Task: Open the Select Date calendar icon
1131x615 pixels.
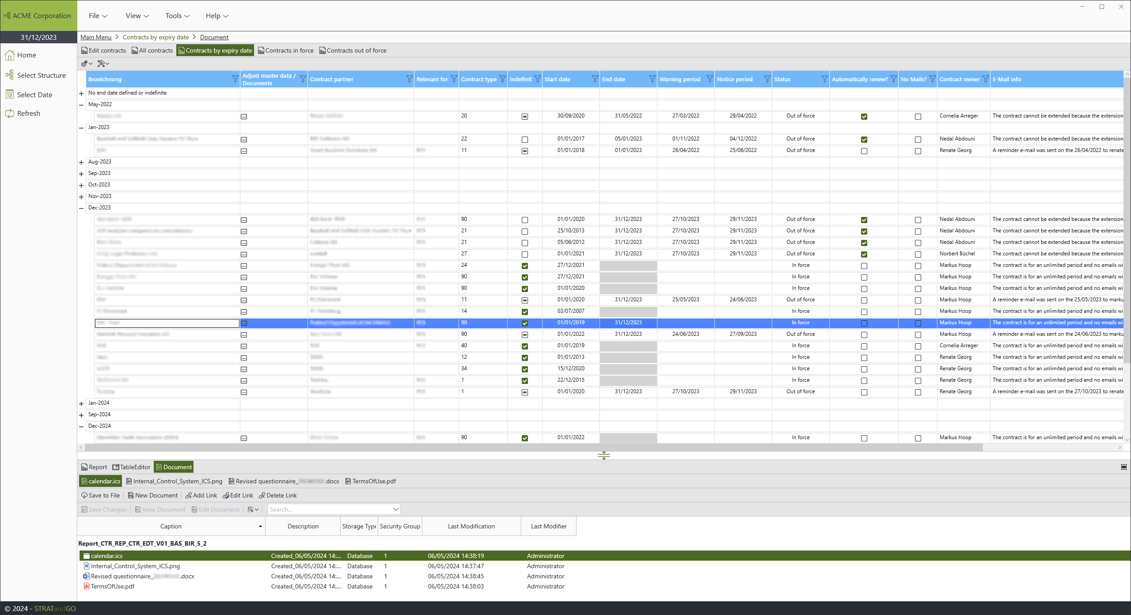Action: tap(10, 95)
